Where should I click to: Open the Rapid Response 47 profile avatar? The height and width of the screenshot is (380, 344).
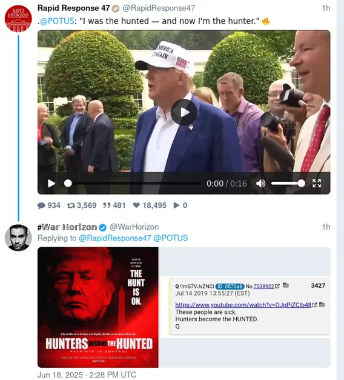tap(18, 19)
